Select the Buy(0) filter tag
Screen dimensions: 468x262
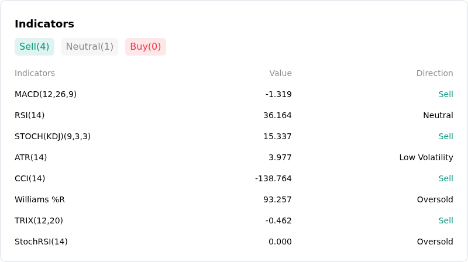click(145, 47)
